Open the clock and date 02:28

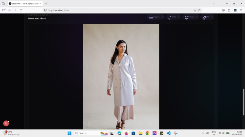point(237,133)
